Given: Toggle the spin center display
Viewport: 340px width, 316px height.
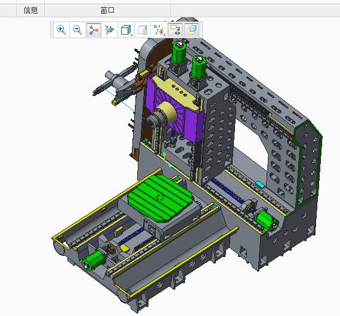Looking at the screenshot, I should click(x=94, y=30).
